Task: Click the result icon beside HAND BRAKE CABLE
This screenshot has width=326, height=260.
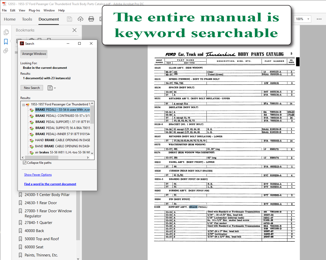Action: 32,140
